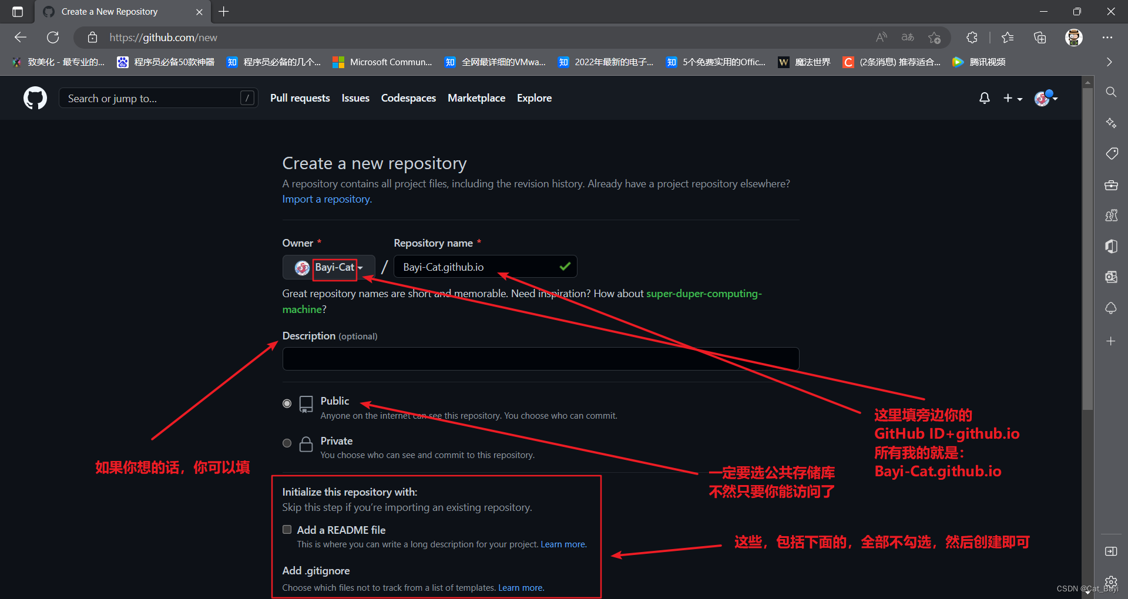
Task: Open the user avatar menu in GitHub header
Action: pyautogui.click(x=1046, y=98)
